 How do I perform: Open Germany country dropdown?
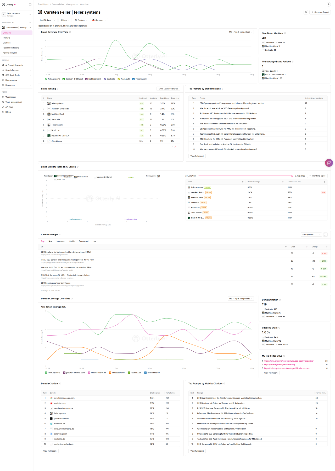tap(99, 20)
